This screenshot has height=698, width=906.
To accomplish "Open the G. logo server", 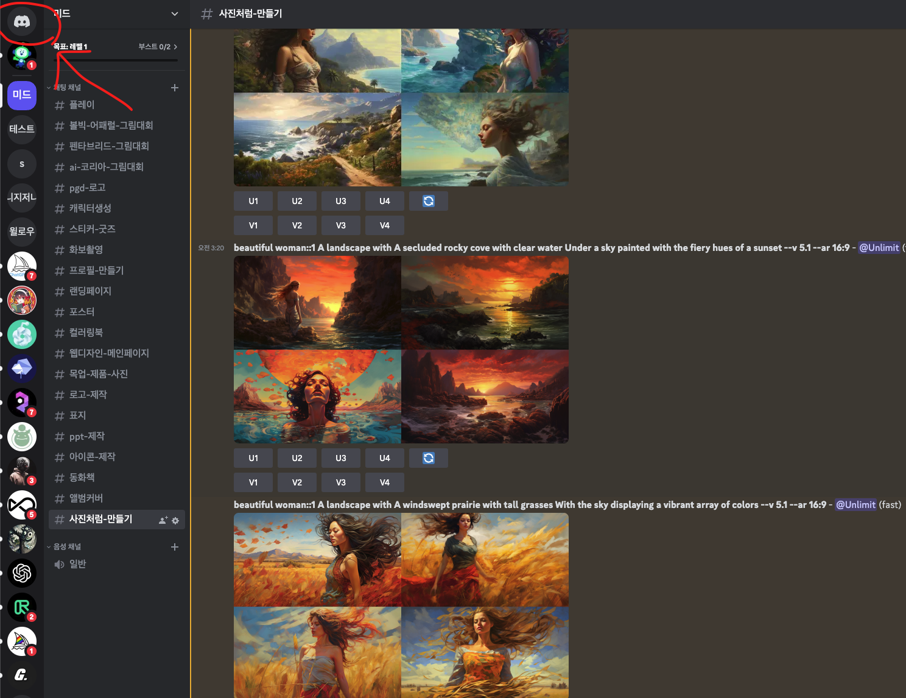I will (x=22, y=675).
